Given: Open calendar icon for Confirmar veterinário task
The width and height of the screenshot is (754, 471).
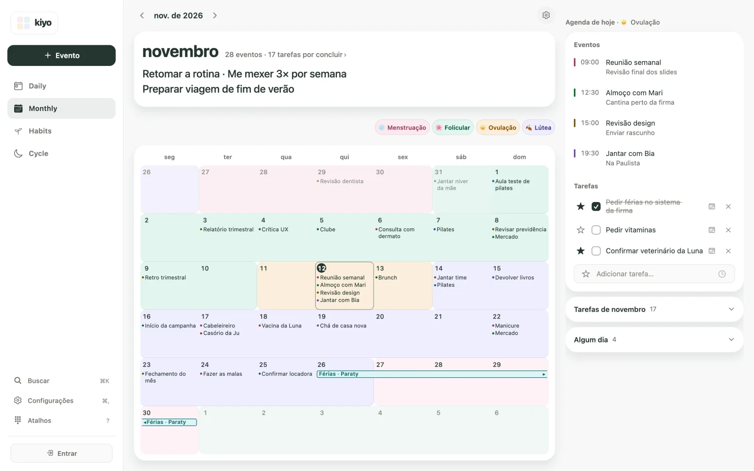Looking at the screenshot, I should click(x=712, y=251).
